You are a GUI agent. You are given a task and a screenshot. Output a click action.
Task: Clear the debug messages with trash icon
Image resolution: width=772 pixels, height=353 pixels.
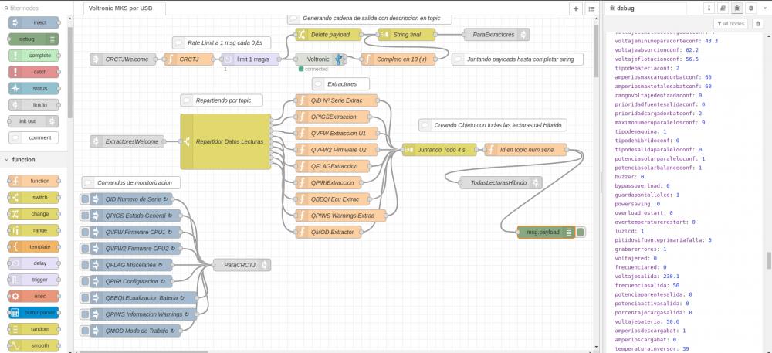pos(758,24)
